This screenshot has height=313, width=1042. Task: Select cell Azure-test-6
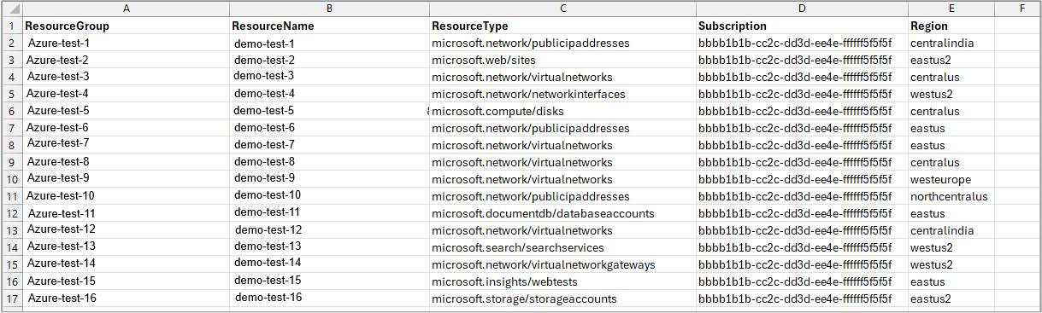(127, 128)
